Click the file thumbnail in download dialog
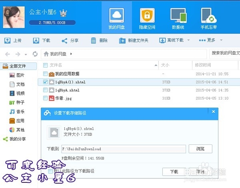240x188 pixels. (54, 132)
